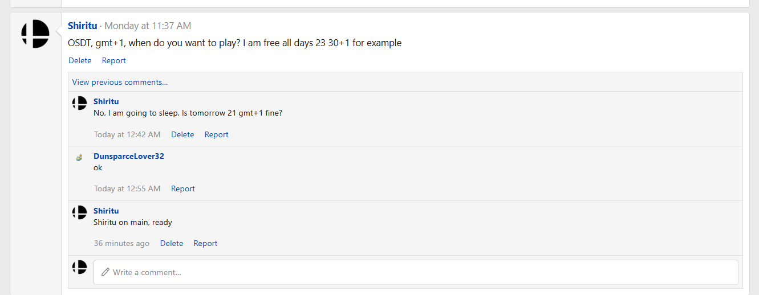The height and width of the screenshot is (295, 759).
Task: Open DunsparceLover32's small avatar
Action: [x=79, y=157]
